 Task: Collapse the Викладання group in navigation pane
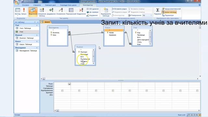[x=37, y=48]
